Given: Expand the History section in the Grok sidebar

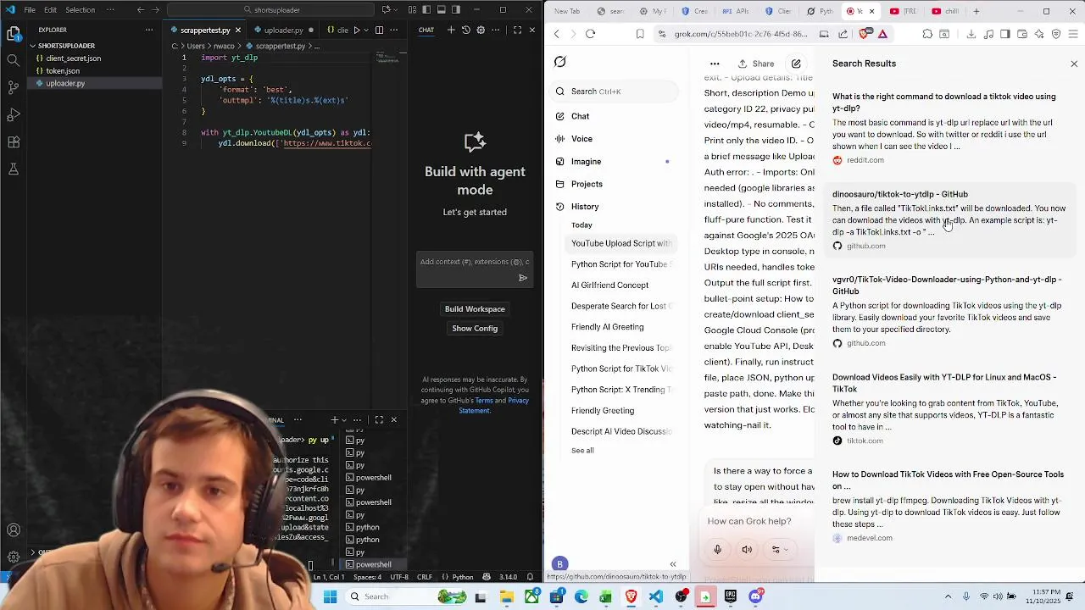Looking at the screenshot, I should click(x=584, y=207).
